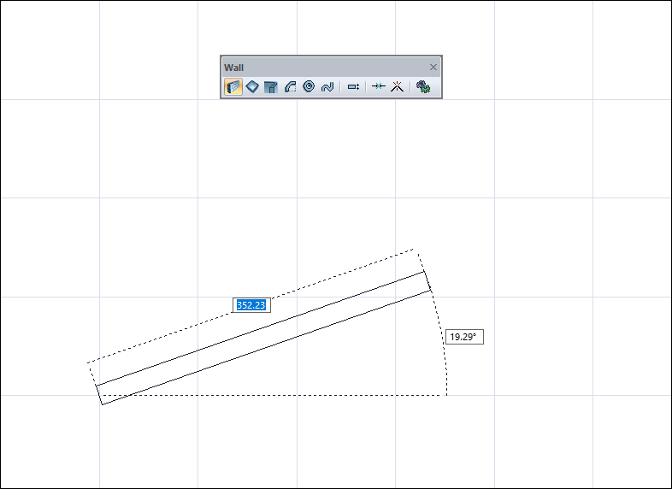Close the Wall toolbar
Screen dimensions: 672x489
click(x=433, y=67)
